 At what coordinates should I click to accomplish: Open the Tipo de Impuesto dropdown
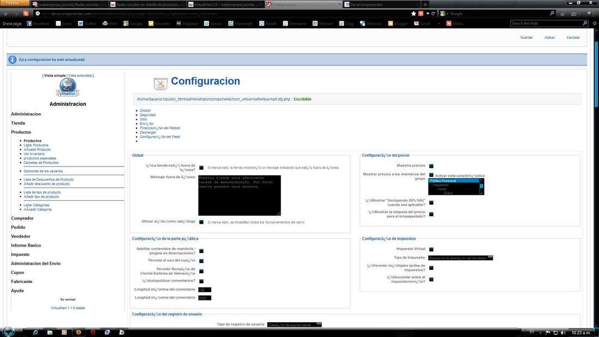pos(460,258)
